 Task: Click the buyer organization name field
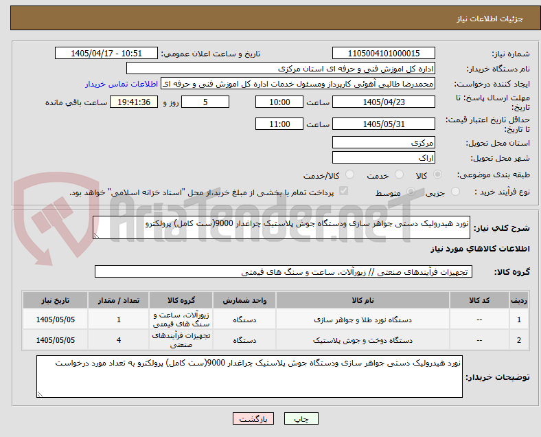(x=281, y=68)
